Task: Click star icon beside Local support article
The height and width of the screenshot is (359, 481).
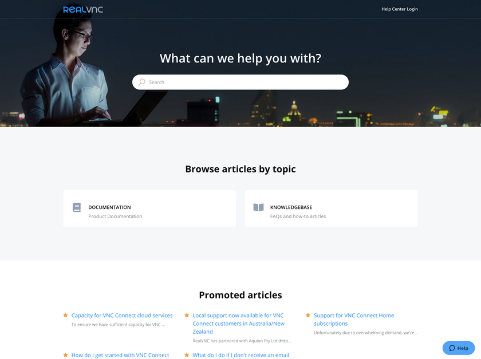Action: pyautogui.click(x=187, y=315)
